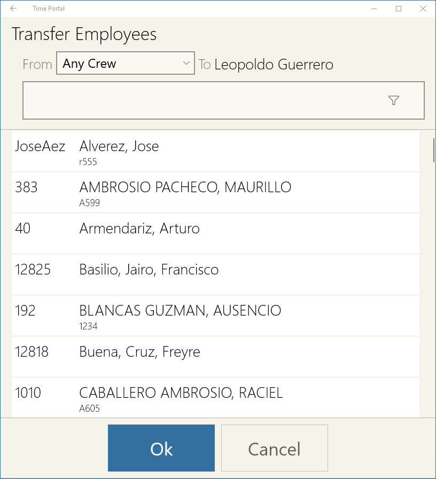
Task: Confirm transfer with the Ok button
Action: click(161, 448)
